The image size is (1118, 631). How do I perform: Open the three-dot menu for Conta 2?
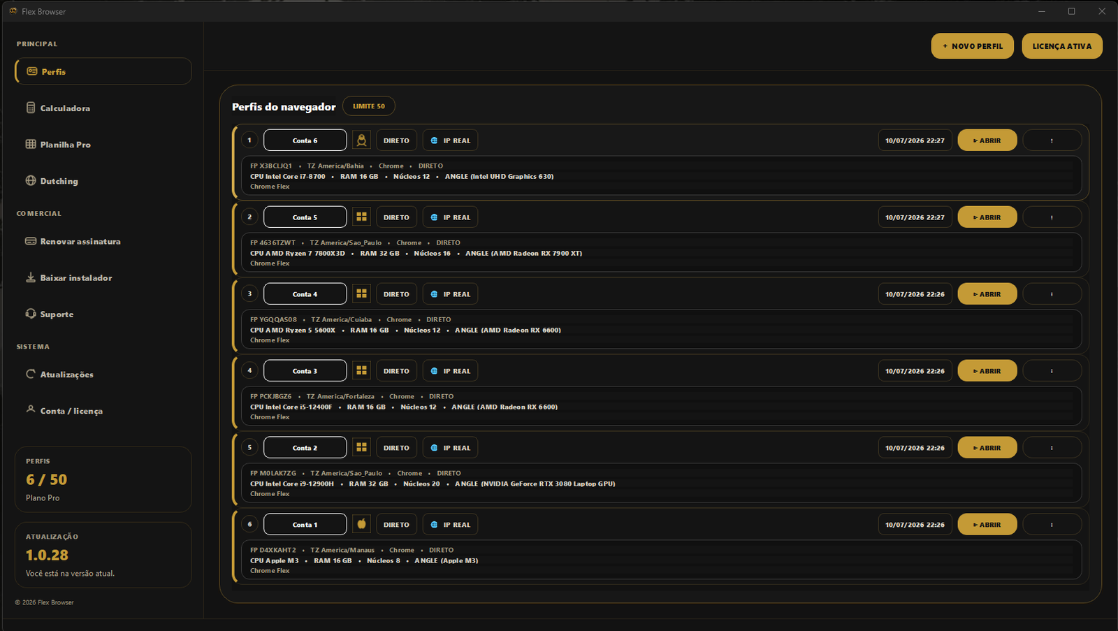(x=1052, y=448)
